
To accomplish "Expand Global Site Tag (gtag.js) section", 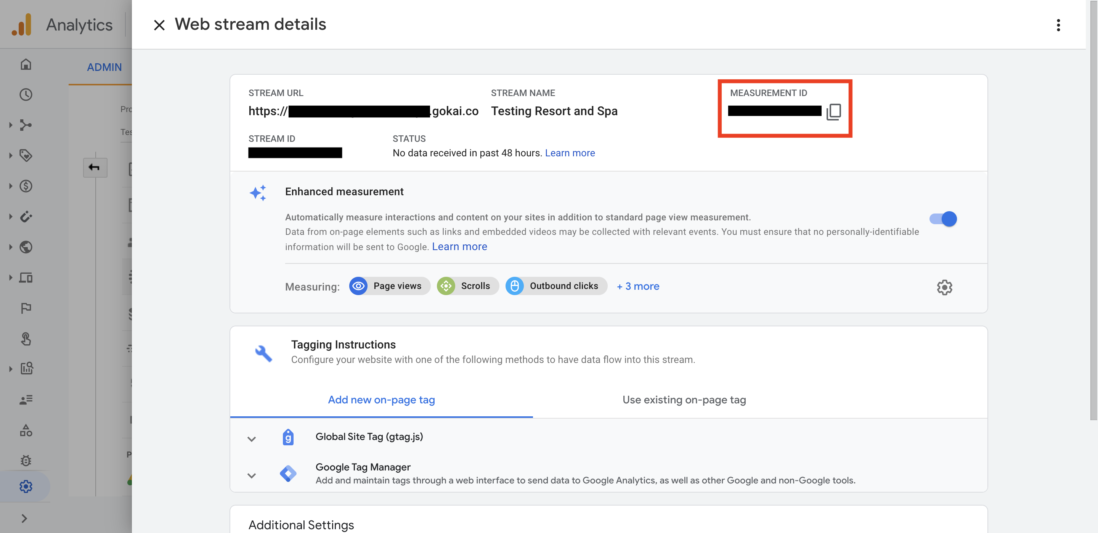I will (x=252, y=438).
